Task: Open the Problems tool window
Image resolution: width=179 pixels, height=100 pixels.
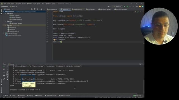Action: pyautogui.click(x=21, y=96)
